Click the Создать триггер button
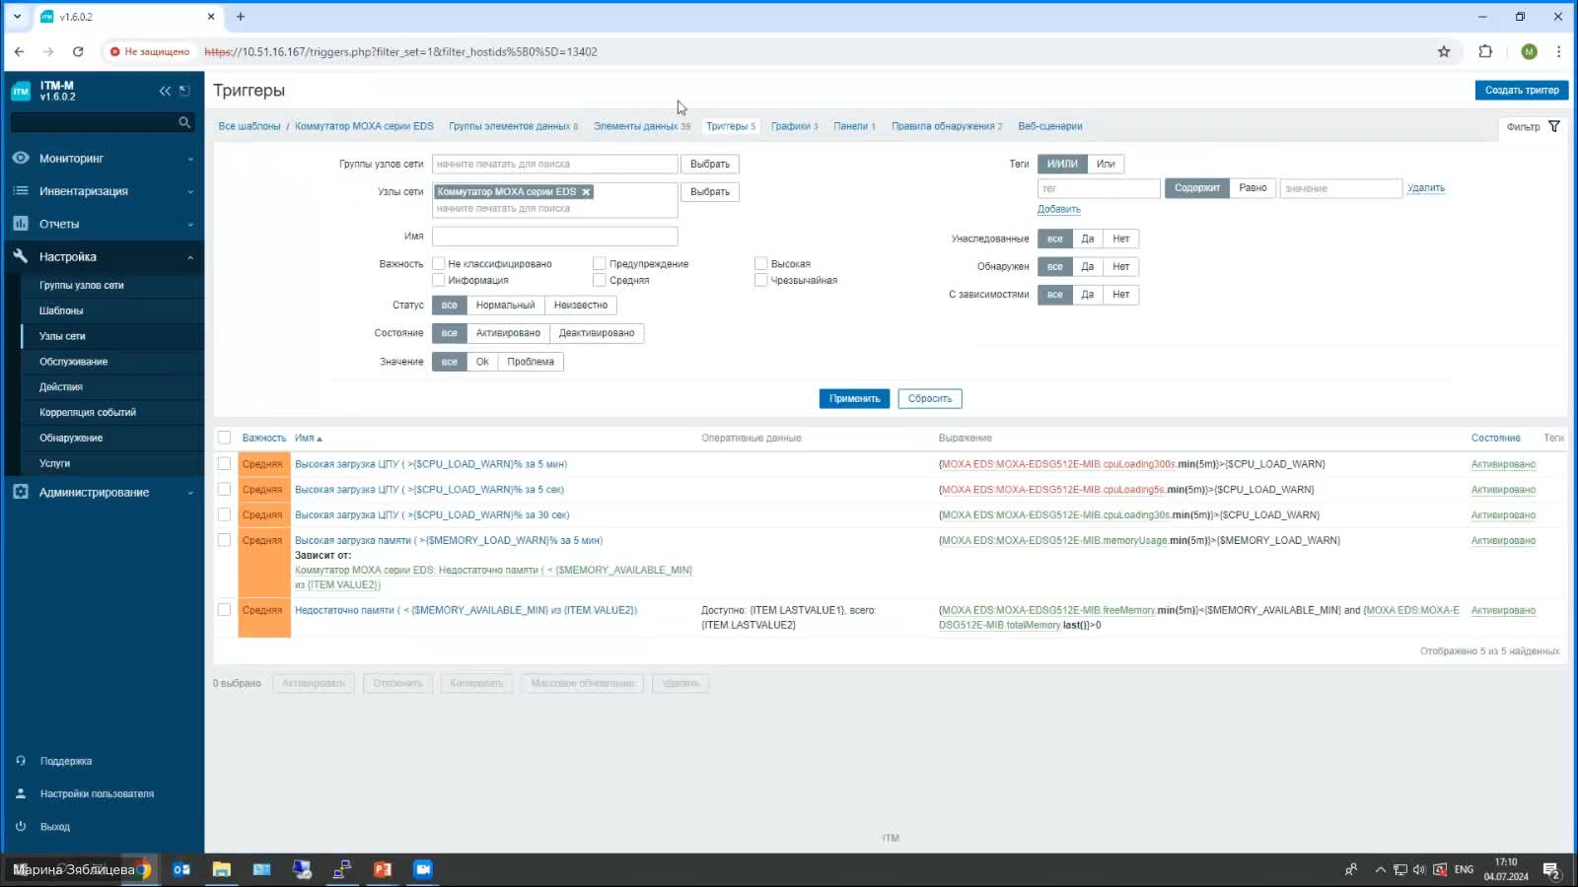The width and height of the screenshot is (1578, 887). pos(1522,90)
